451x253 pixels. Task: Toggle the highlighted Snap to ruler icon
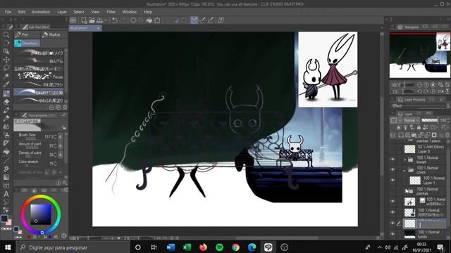194,20
